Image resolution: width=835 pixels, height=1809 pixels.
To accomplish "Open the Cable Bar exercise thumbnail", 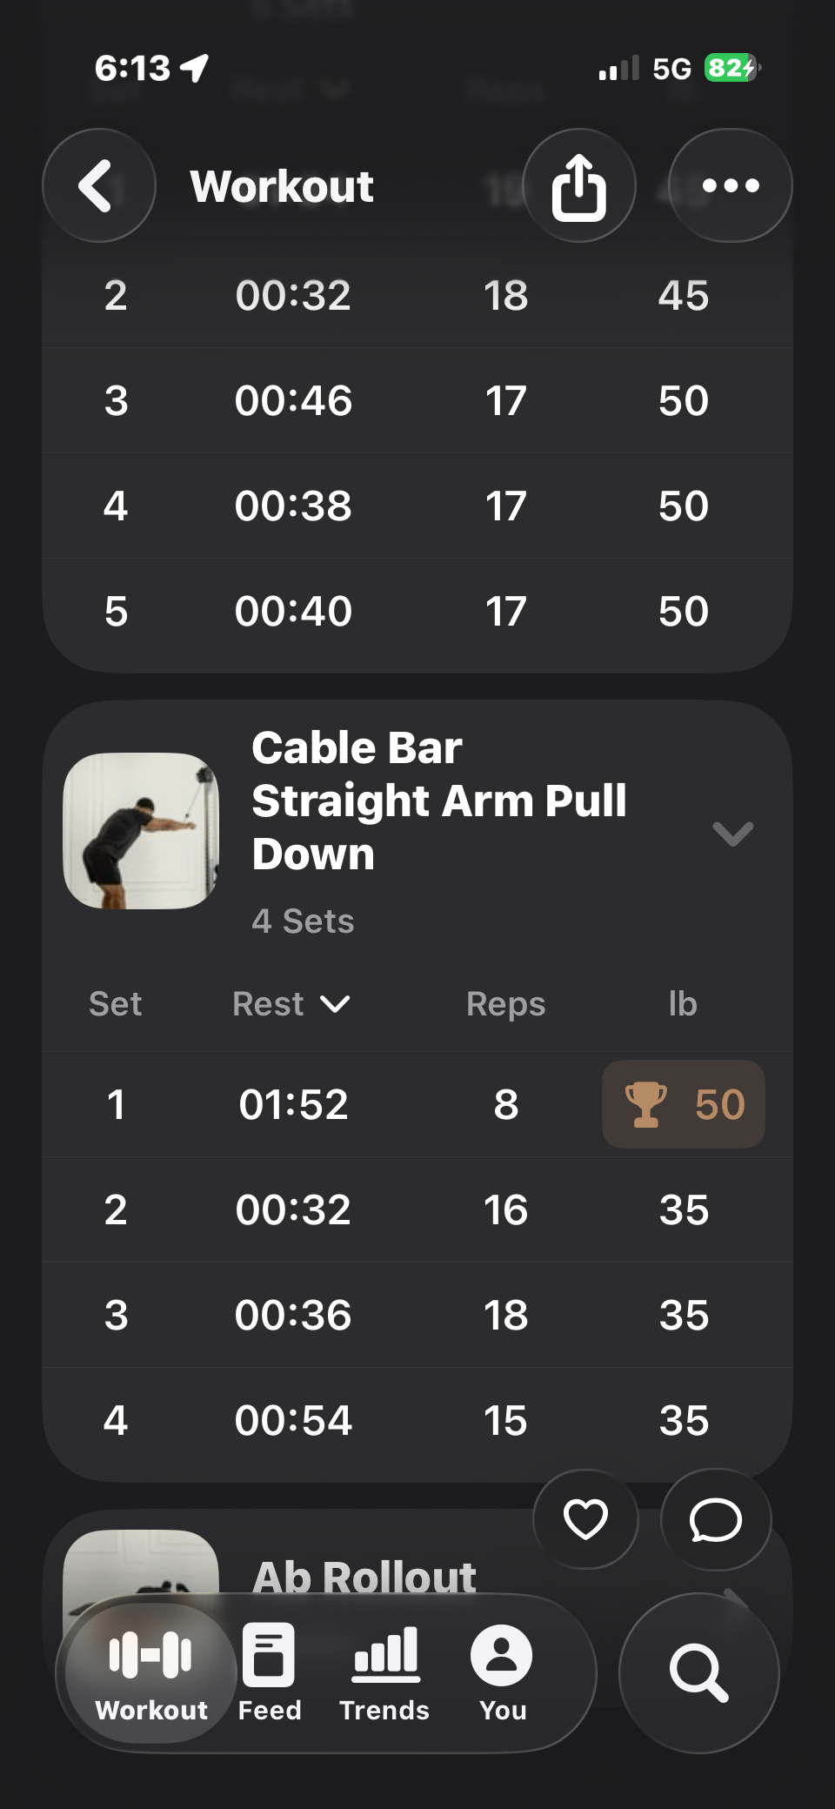I will tap(141, 831).
